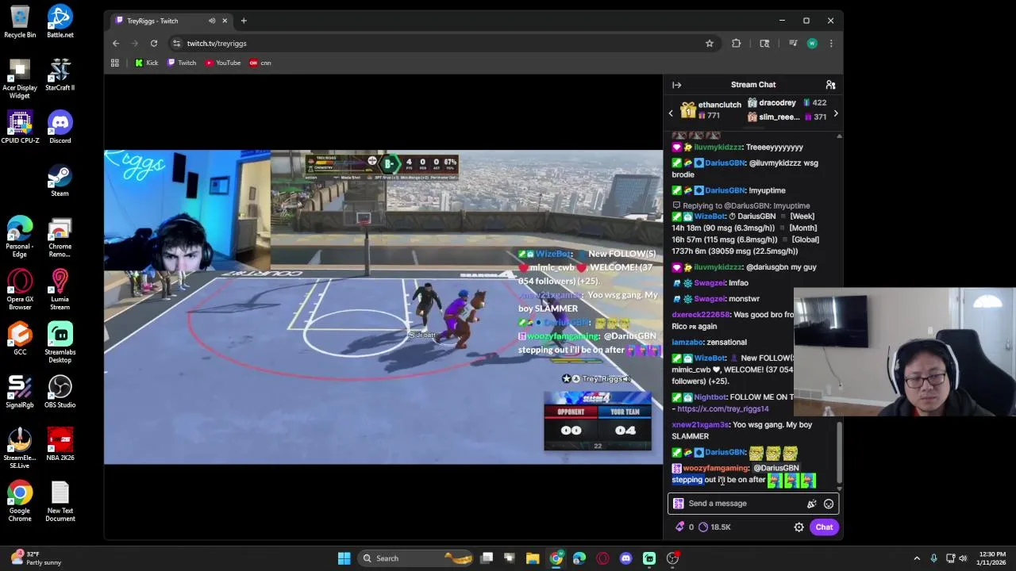Mute the TreyRiggs Twitch tab audio
Viewport: 1016px width, 571px height.
pyautogui.click(x=212, y=21)
